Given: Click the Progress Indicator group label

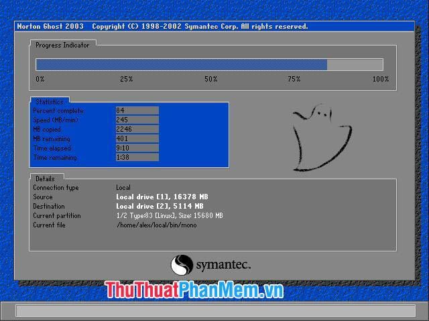Looking at the screenshot, I should pyautogui.click(x=62, y=45).
